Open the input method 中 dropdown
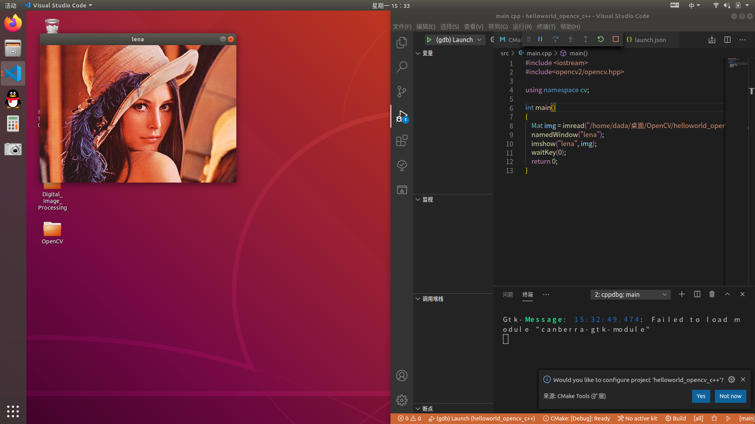The height and width of the screenshot is (424, 755). (694, 5)
